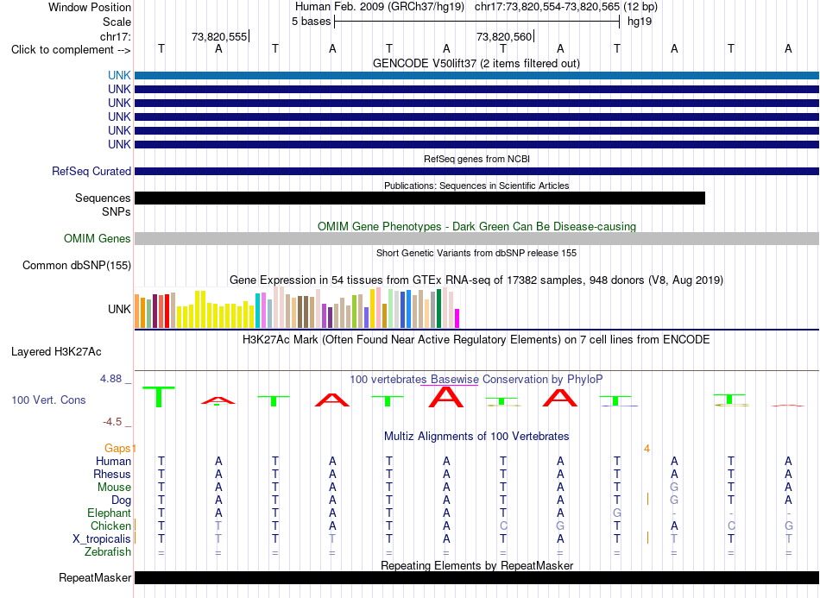Click the 4.88 PhyloP upper scale value
Screen dimensions: 820x598
click(x=110, y=379)
